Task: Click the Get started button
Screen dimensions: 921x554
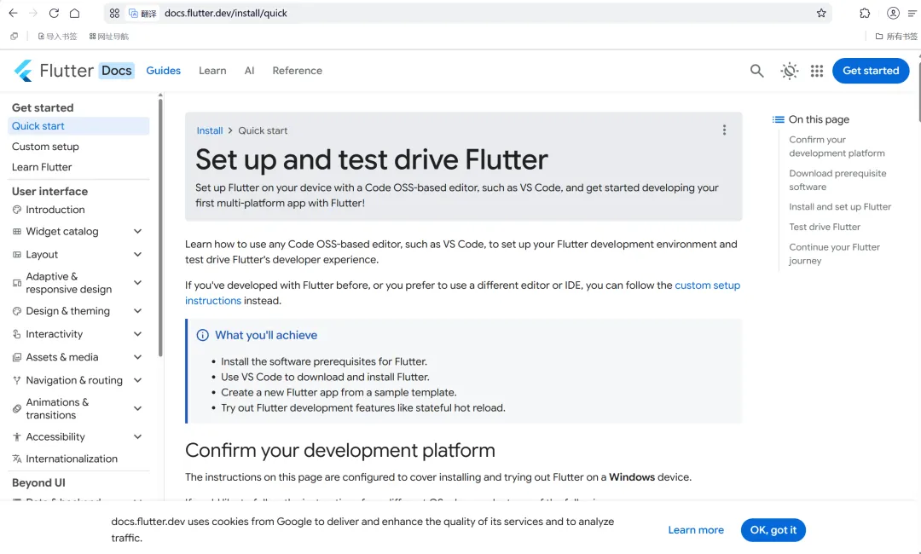Action: (871, 71)
